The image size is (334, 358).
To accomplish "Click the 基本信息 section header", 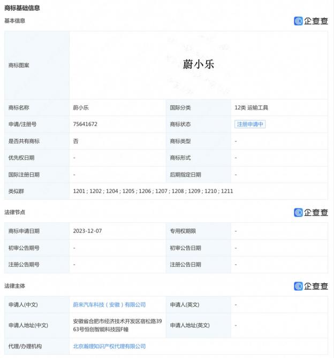I will [x=15, y=21].
